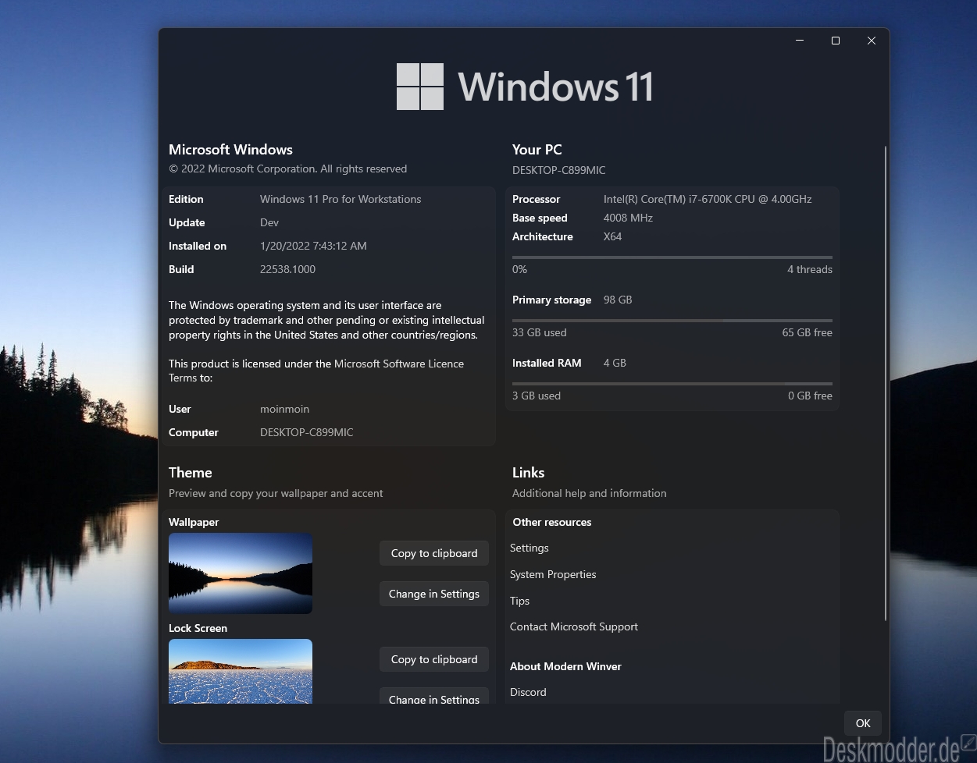Click the Windows 11 logo icon
977x763 pixels.
[x=420, y=87]
